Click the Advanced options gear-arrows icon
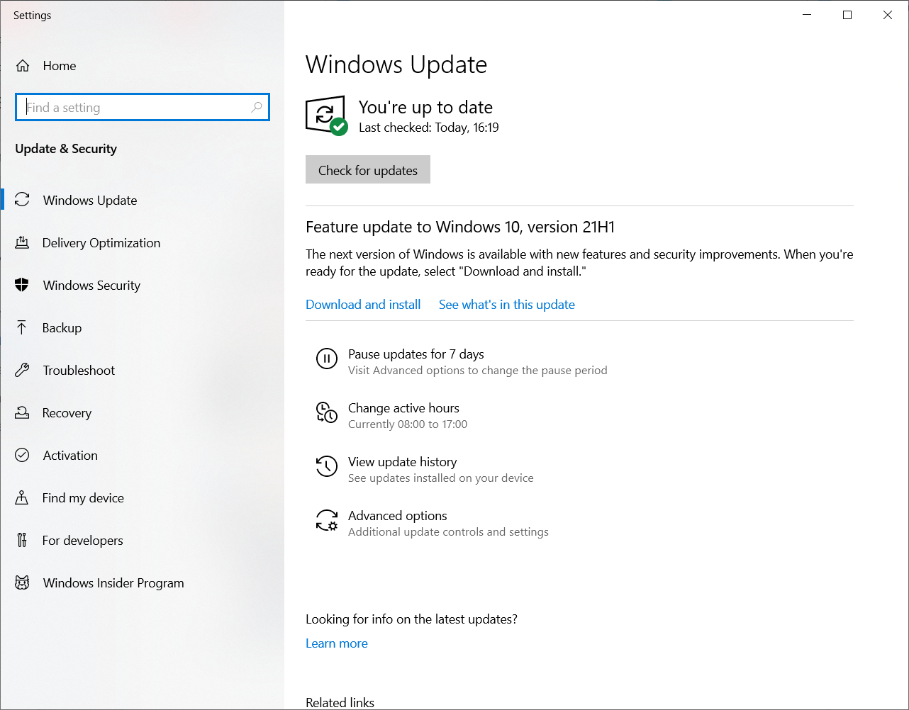The width and height of the screenshot is (909, 710). click(x=326, y=520)
